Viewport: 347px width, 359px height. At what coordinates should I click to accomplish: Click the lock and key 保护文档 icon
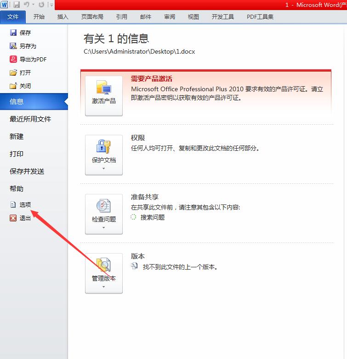[103, 146]
